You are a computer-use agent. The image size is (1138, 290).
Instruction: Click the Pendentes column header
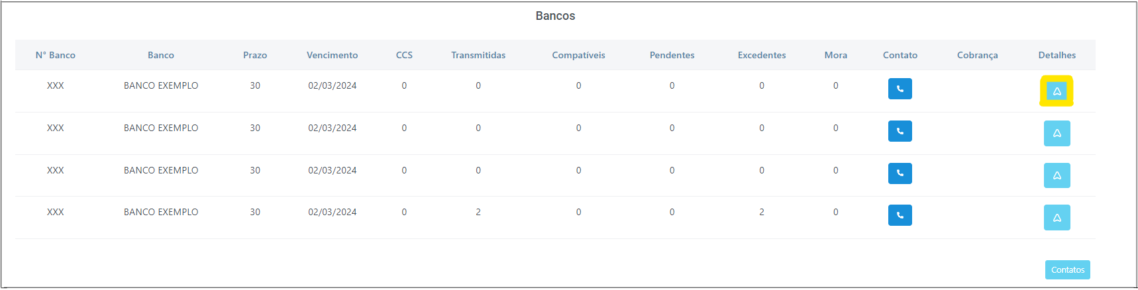click(x=672, y=55)
